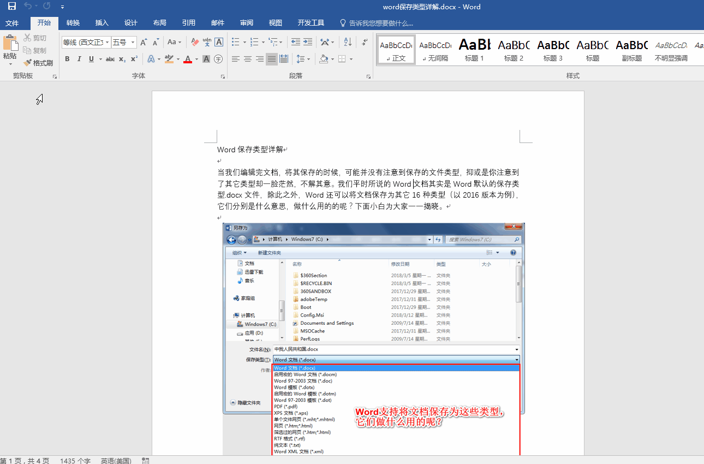Viewport: 704px width, 464px height.
Task: Center the paragraph text
Action: point(248,59)
